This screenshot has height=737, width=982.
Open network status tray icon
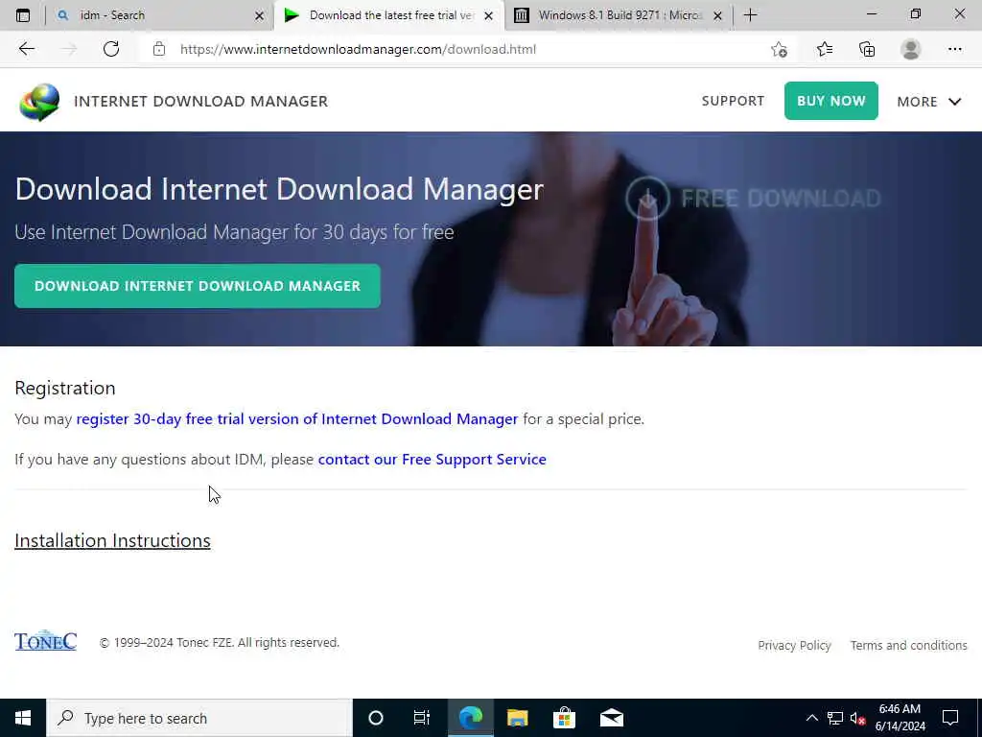(835, 718)
